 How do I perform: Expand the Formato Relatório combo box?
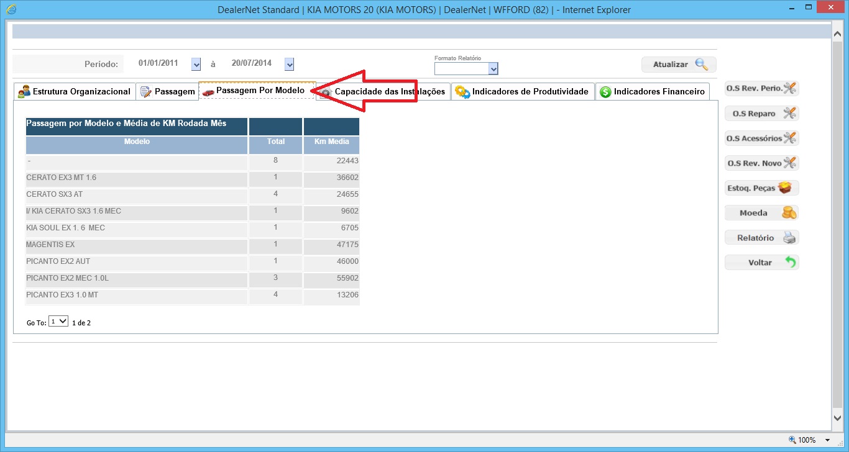(493, 69)
